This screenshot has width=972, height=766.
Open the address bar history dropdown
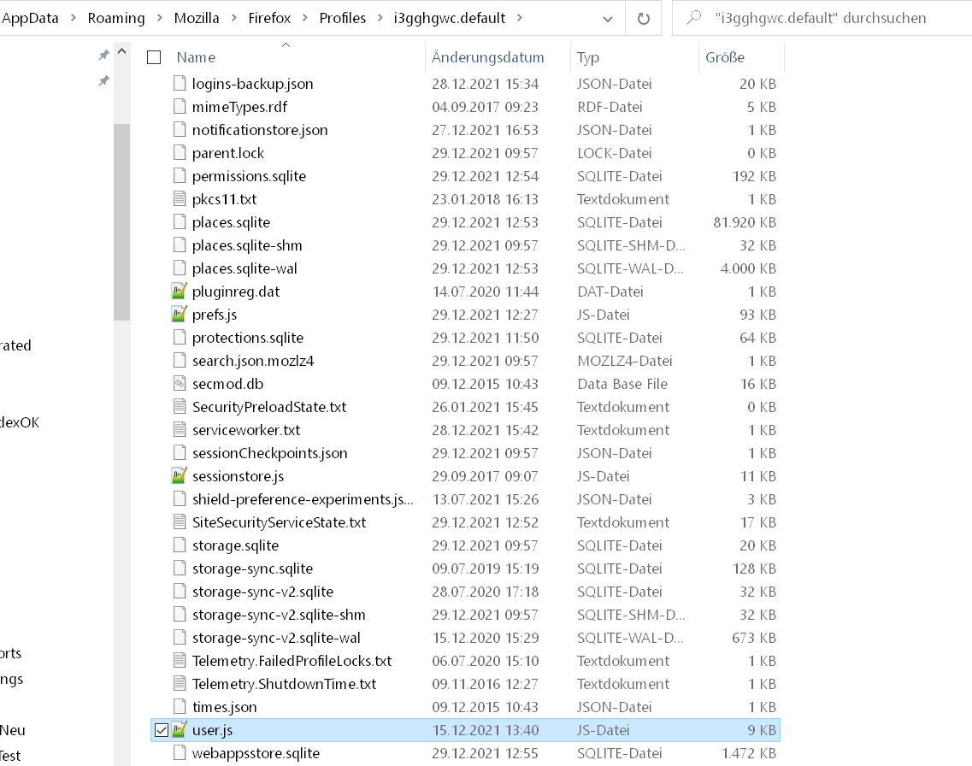(608, 19)
